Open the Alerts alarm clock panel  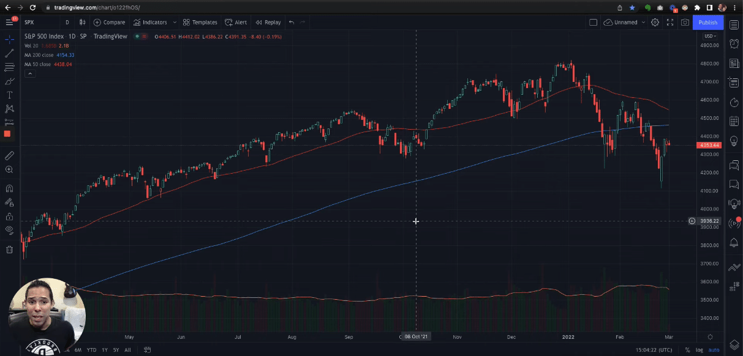[734, 43]
